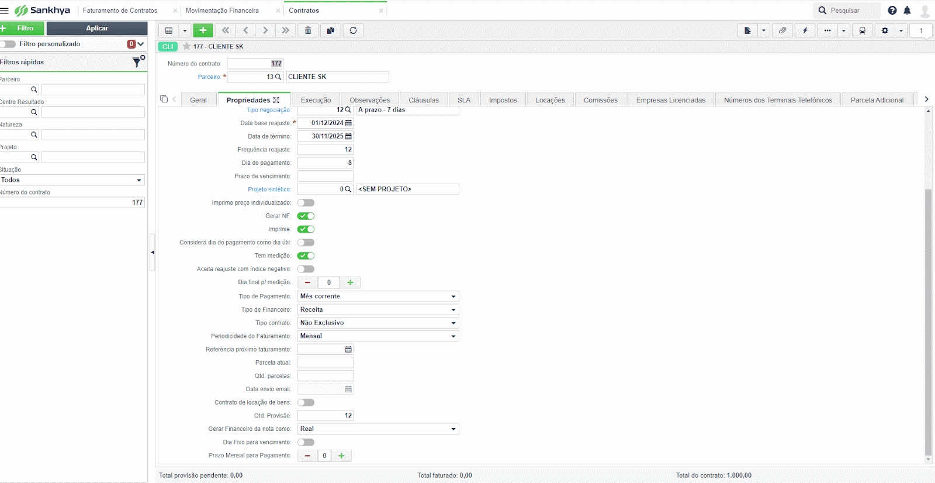Click the Pesquisar search field

(847, 11)
